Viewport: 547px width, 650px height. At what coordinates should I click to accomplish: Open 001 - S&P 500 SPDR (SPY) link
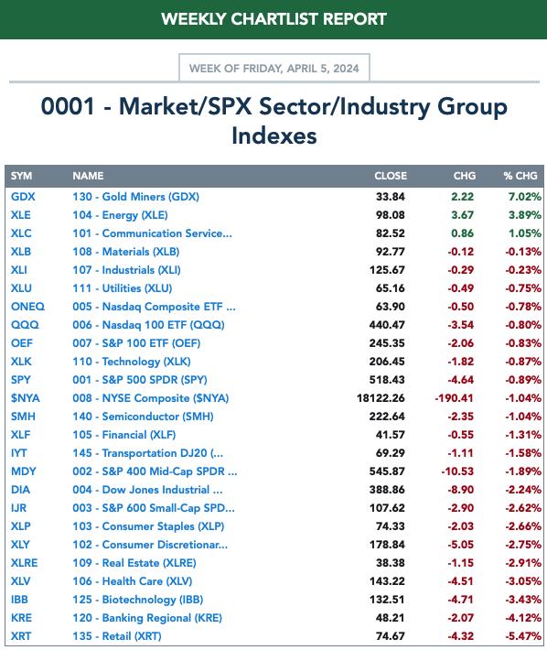140,380
